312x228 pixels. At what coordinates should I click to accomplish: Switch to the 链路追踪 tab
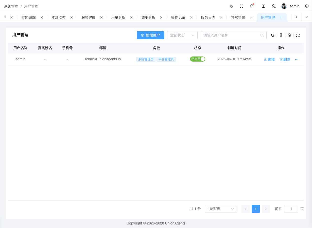coord(28,17)
